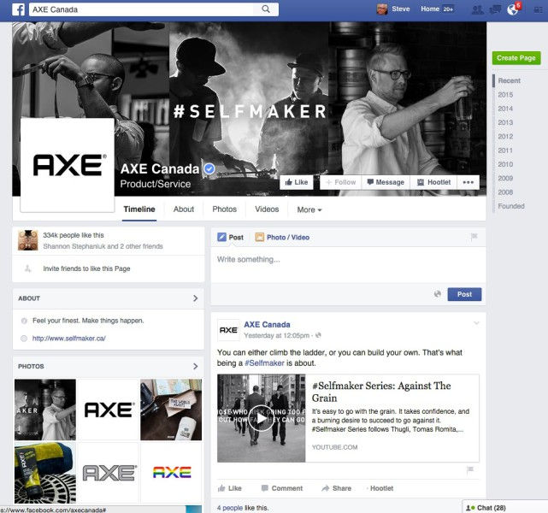The height and width of the screenshot is (513, 548).
Task: Like the AXE Canada post
Action: [230, 488]
